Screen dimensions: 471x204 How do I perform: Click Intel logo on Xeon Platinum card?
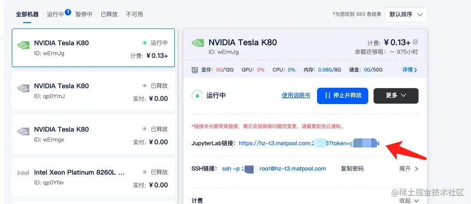(x=23, y=173)
